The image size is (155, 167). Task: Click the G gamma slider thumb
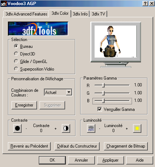click(x=104, y=93)
